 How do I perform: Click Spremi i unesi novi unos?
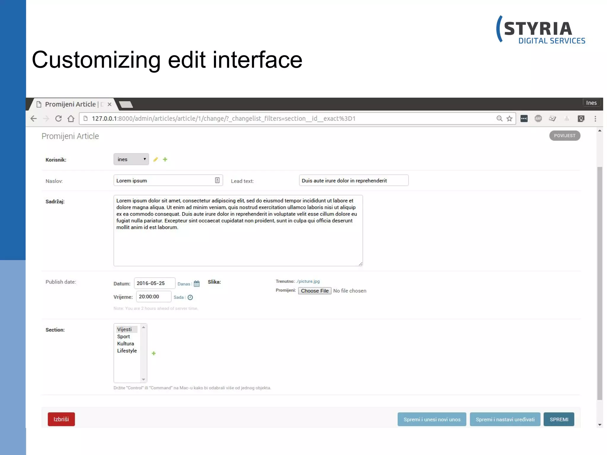tap(432, 419)
